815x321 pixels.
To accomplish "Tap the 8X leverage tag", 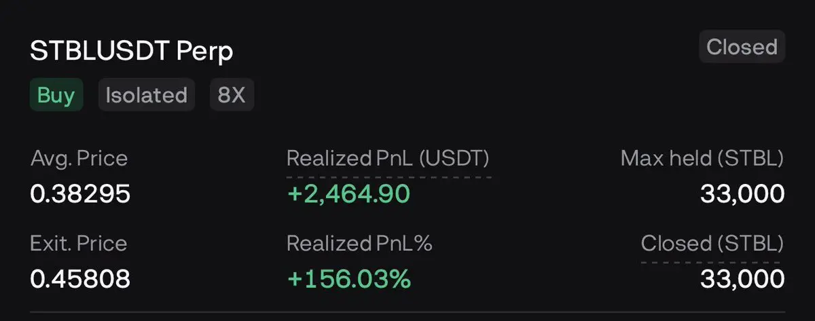I will (232, 95).
